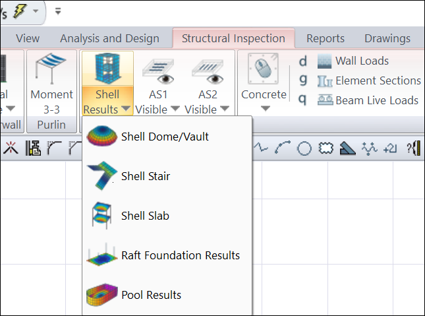The height and width of the screenshot is (316, 425).
Task: Open the Concrete dropdown arrow
Action: (x=264, y=109)
